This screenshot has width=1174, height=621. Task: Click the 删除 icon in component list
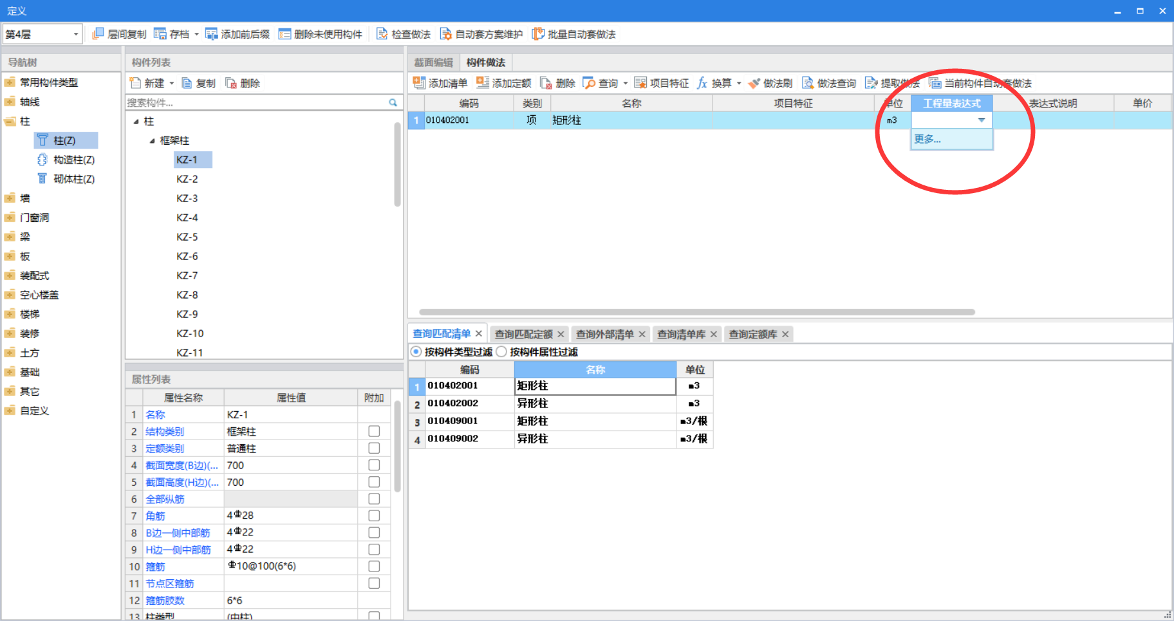[x=231, y=83]
